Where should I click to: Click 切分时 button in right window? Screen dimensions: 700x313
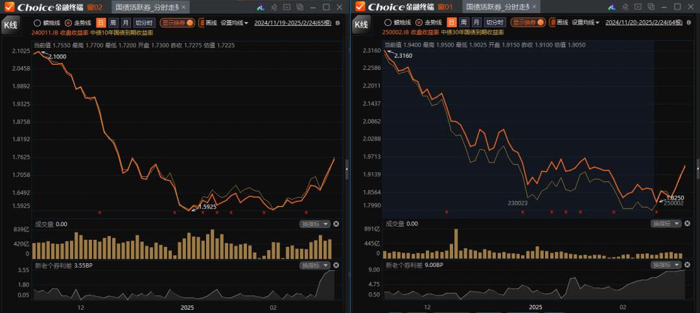click(x=495, y=22)
